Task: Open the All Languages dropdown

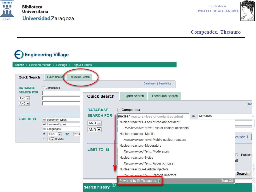Action: 61,129
